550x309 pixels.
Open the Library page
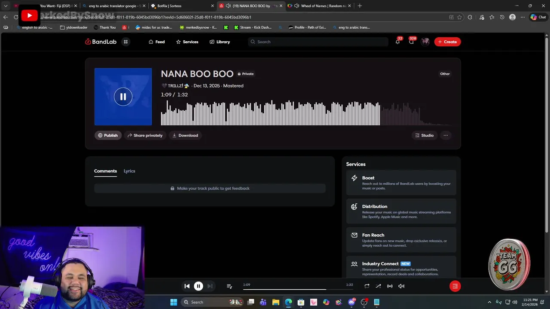tap(220, 42)
